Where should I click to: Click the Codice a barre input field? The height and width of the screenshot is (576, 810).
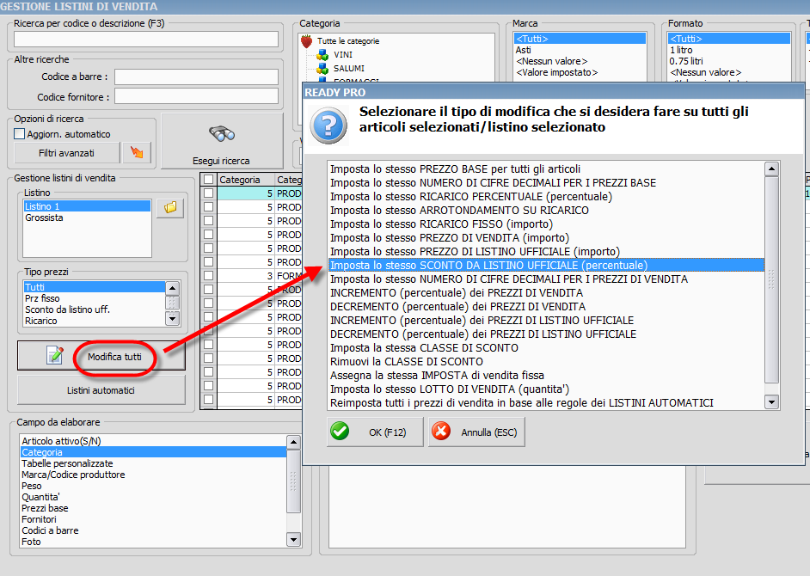pyautogui.click(x=196, y=77)
